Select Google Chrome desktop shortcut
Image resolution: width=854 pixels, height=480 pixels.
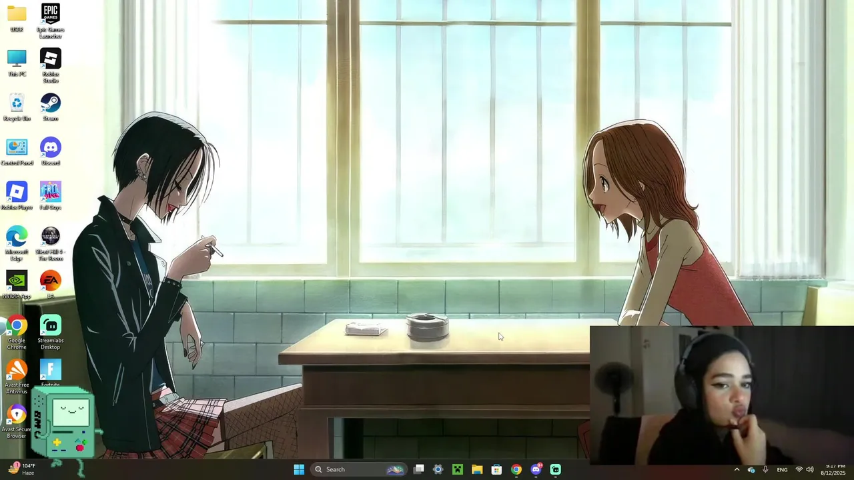[x=17, y=333]
